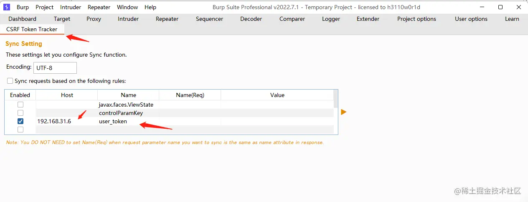
Task: Click the Sync Setting heading
Action: click(x=24, y=44)
